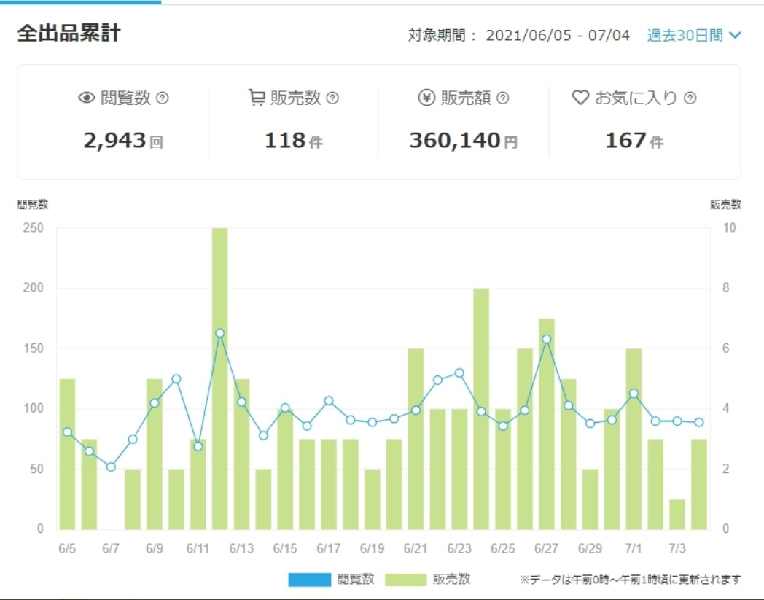Click the right axis title 販売数
The width and height of the screenshot is (764, 600).
coord(725,205)
